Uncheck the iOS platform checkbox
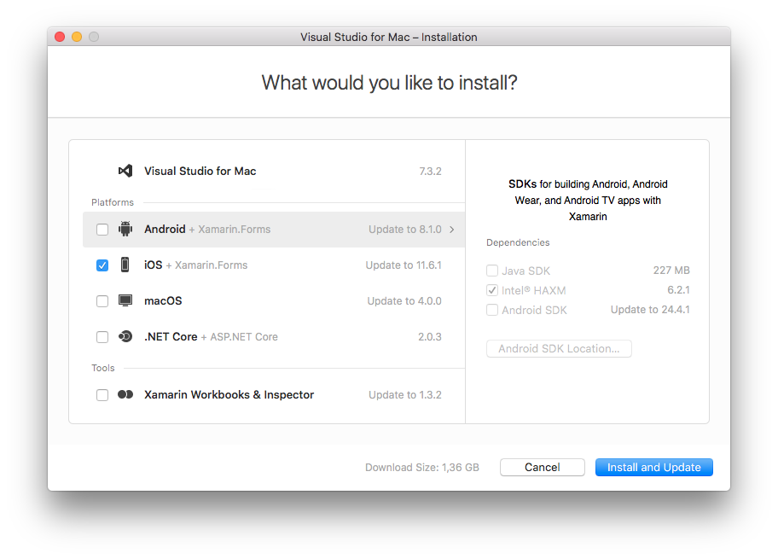 coord(102,265)
